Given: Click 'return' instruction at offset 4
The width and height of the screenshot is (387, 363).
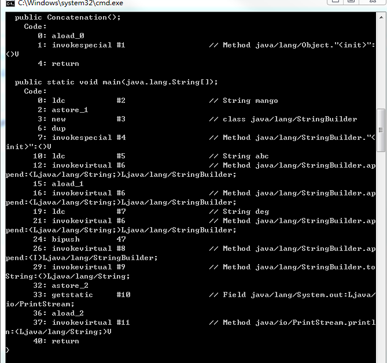Looking at the screenshot, I should coord(65,64).
